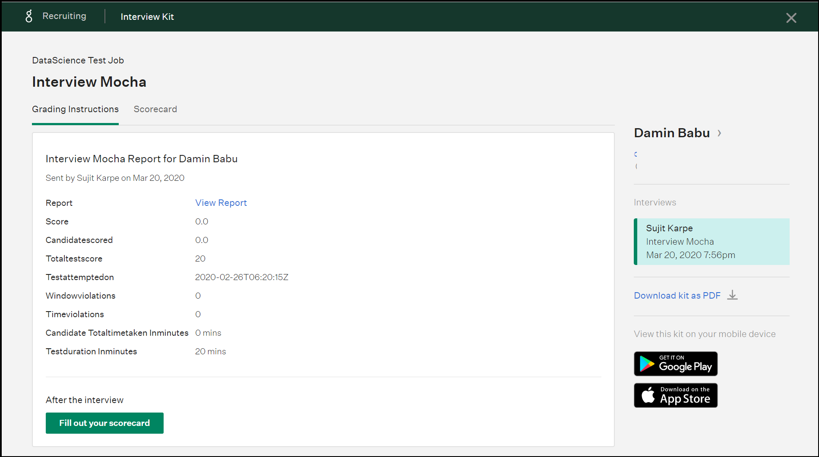
Task: Click the Interview Kit header title
Action: [147, 17]
